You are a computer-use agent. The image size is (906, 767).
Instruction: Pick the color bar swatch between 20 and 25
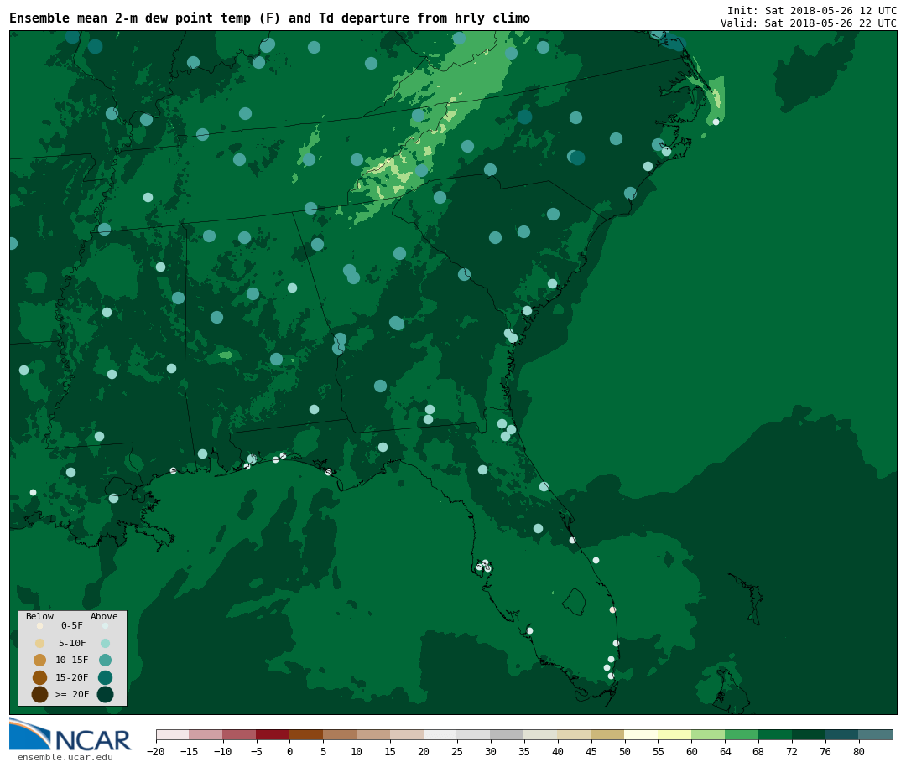tap(441, 734)
